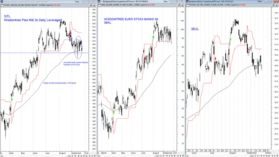279x157 pixels.
Task: Click the red SuperTre value in the ITA3EUL header
Action: click(x=242, y=5)
